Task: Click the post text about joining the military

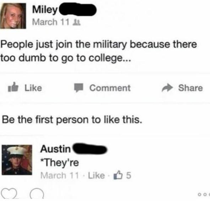Action: [99, 51]
